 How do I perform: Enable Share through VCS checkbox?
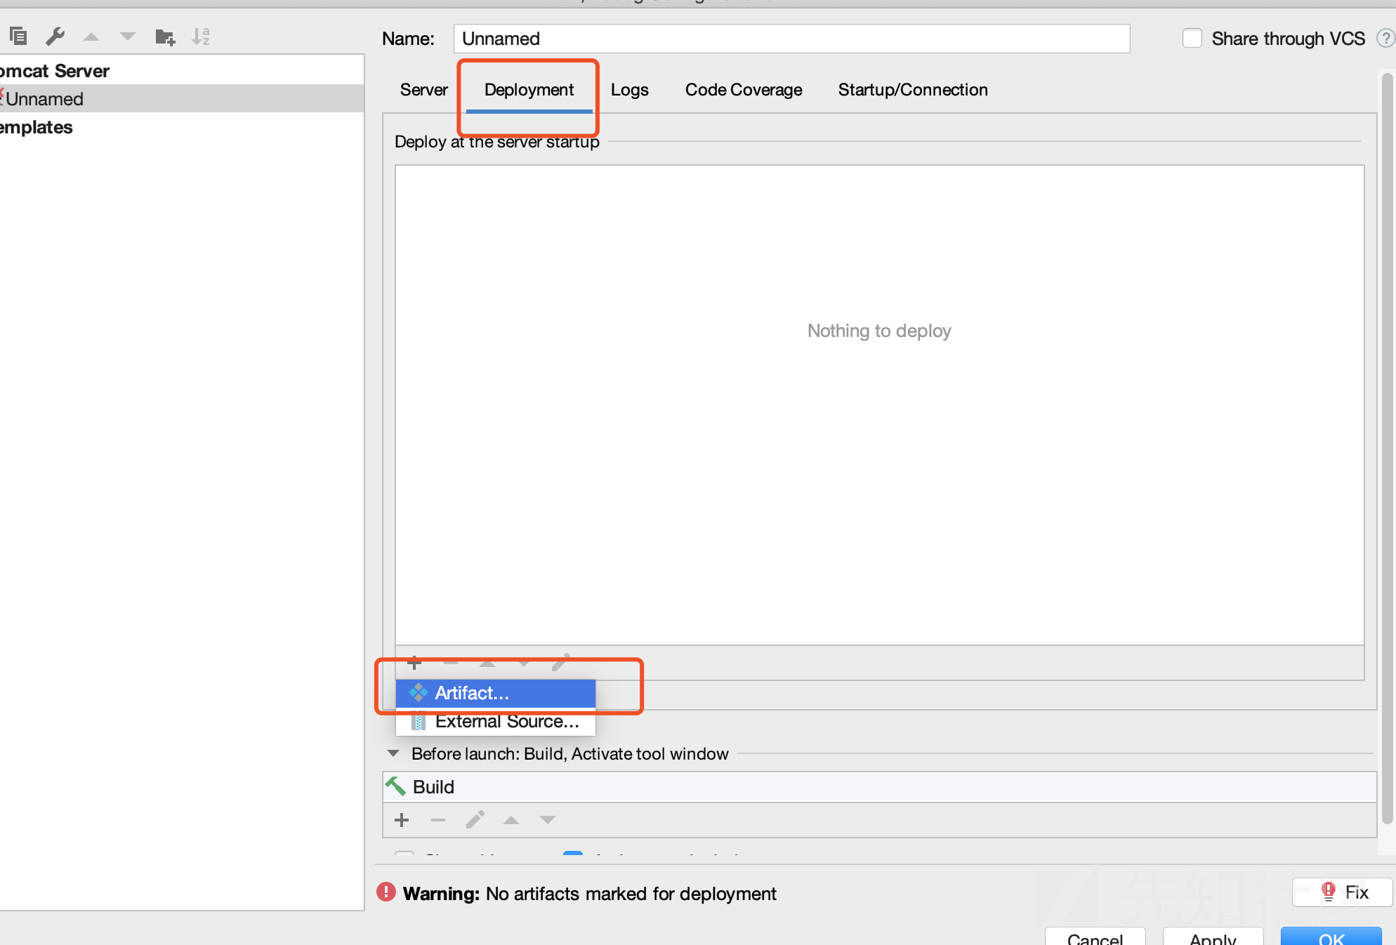pyautogui.click(x=1192, y=38)
